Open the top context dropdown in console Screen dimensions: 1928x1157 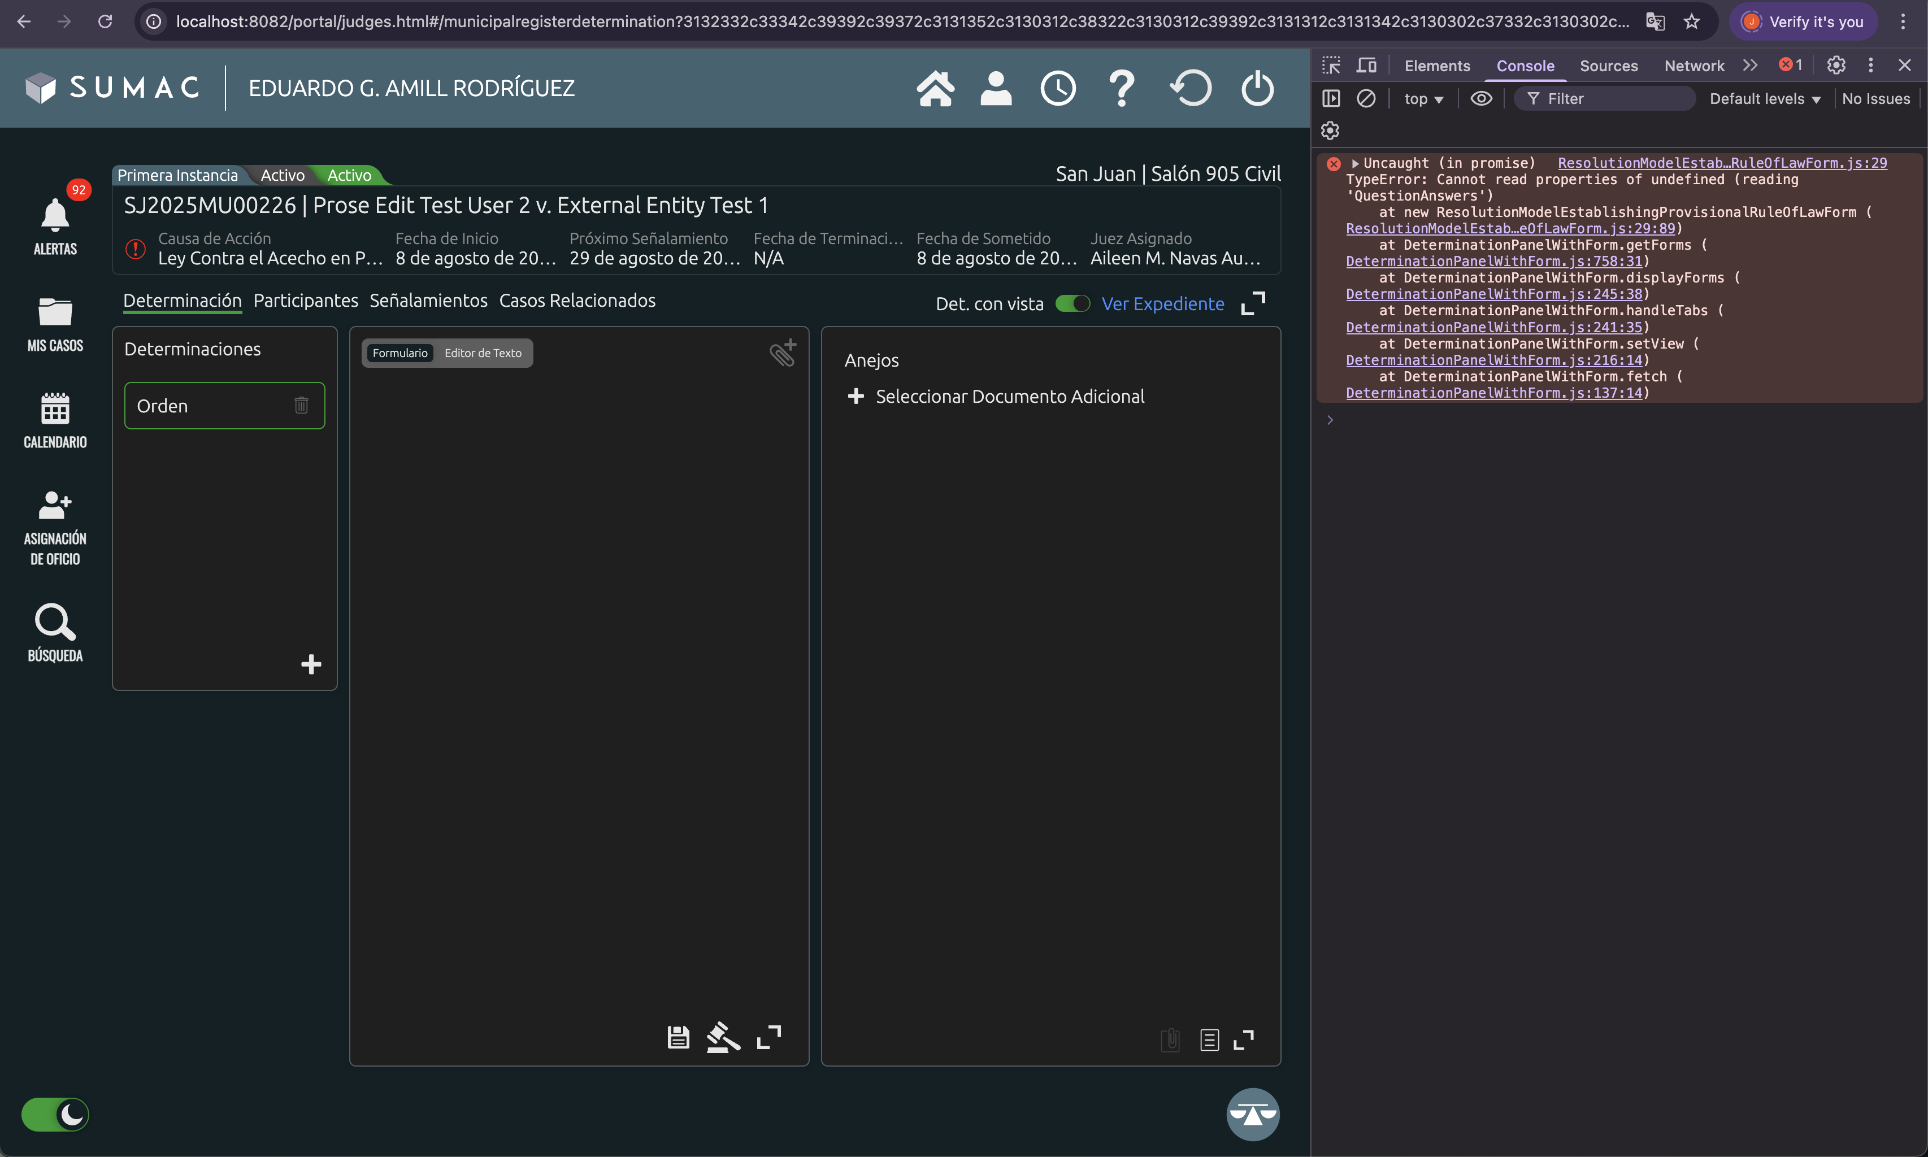point(1423,99)
